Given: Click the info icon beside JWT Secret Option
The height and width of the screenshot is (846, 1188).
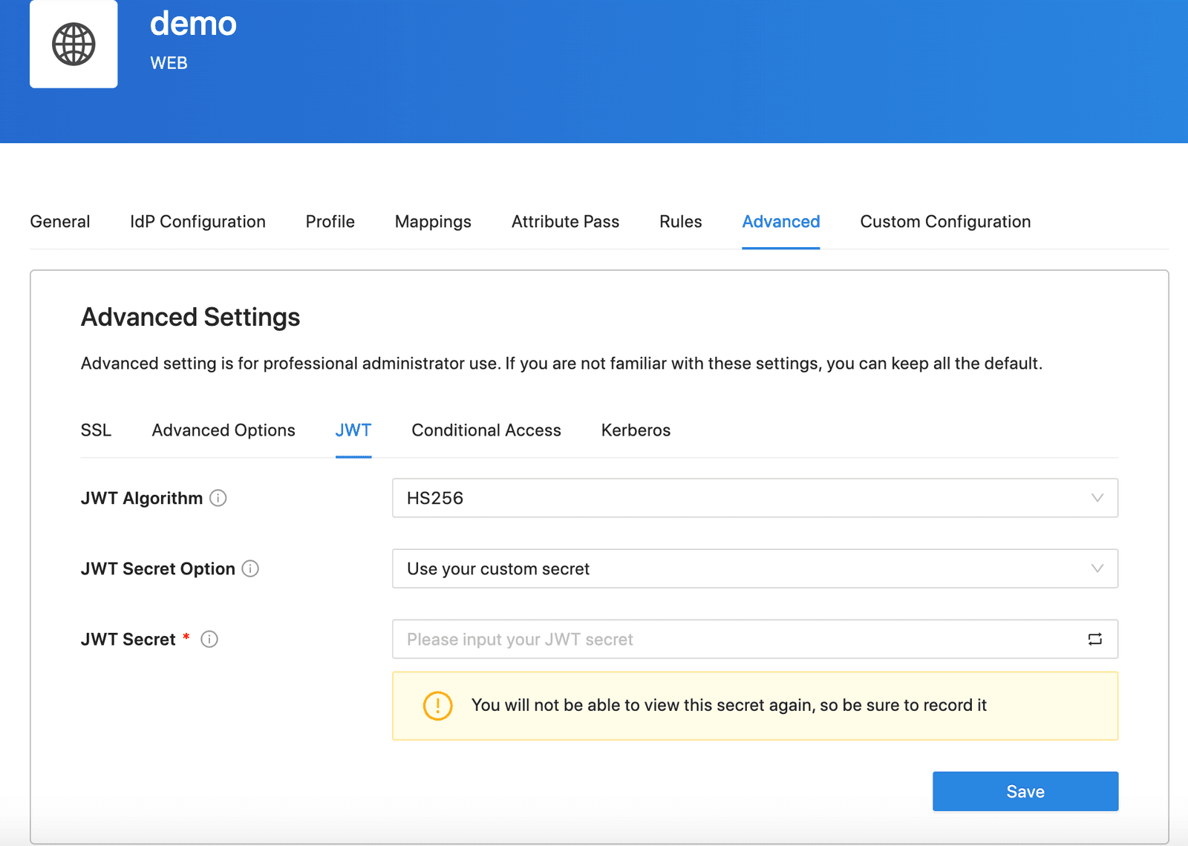Looking at the screenshot, I should (250, 568).
